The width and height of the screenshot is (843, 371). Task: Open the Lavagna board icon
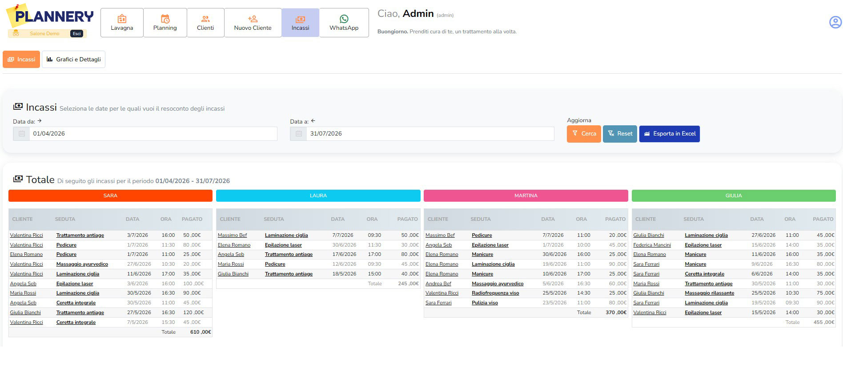122,19
